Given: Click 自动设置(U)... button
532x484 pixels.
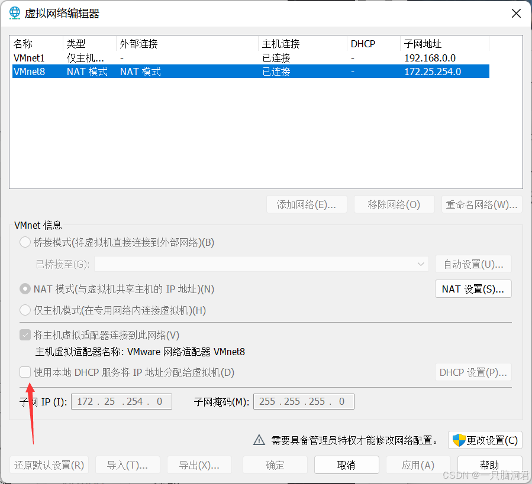Looking at the screenshot, I should click(473, 264).
